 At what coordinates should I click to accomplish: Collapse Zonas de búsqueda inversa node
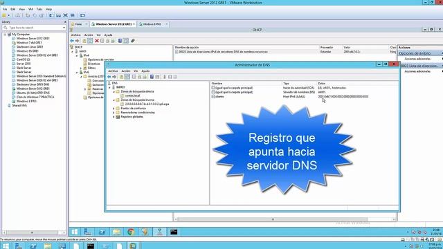[114, 100]
